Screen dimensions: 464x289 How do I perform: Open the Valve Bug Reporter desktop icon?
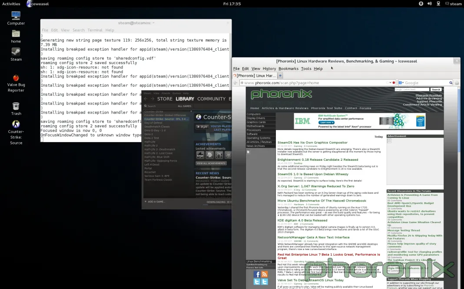(x=16, y=78)
